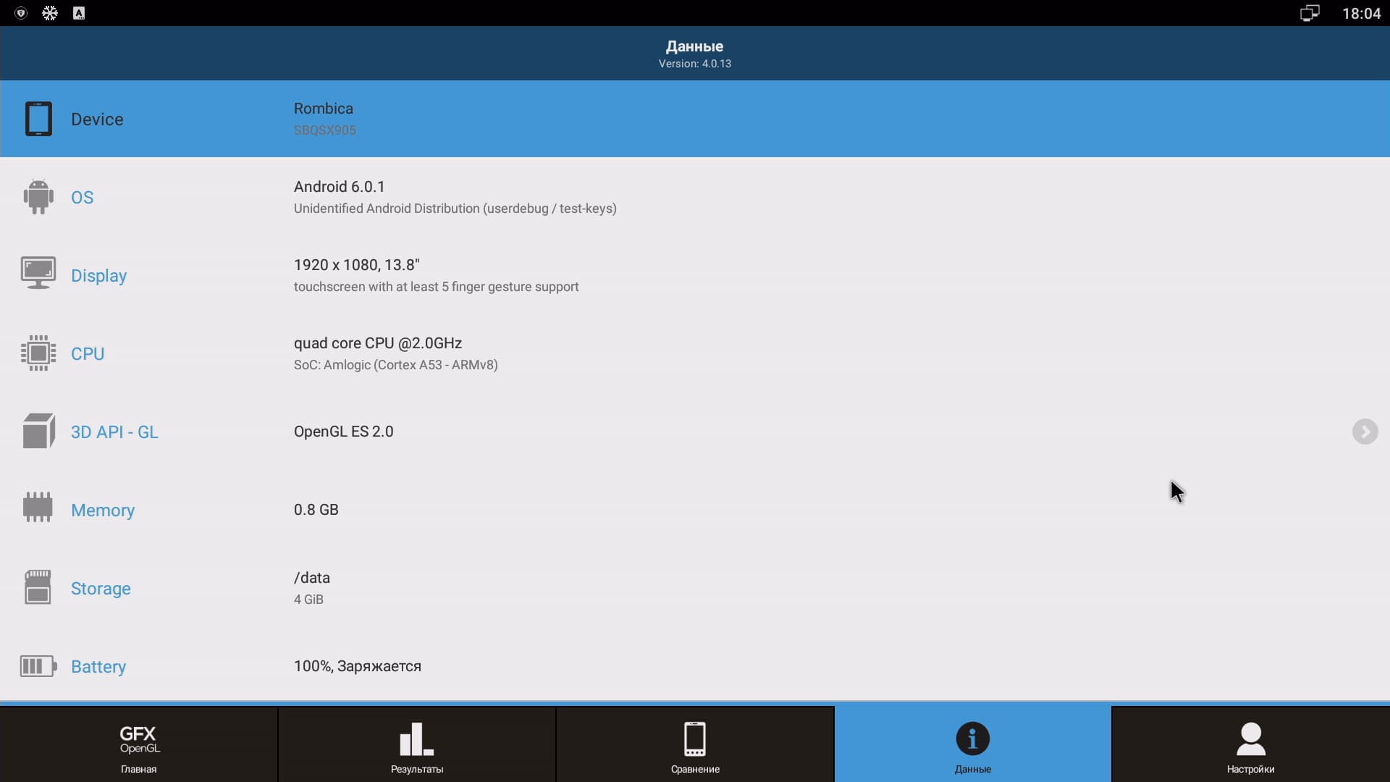Click the 3D API cube icon
Image resolution: width=1390 pixels, height=782 pixels.
[x=38, y=432]
